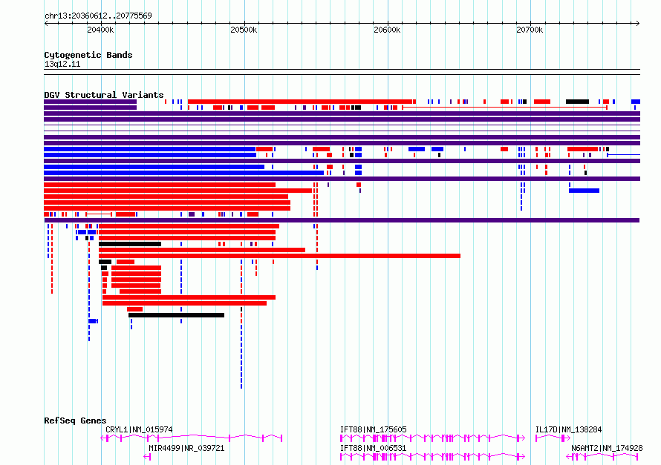Click the right arrowhead of the scale ruler
The image size is (661, 465).
pyautogui.click(x=638, y=23)
